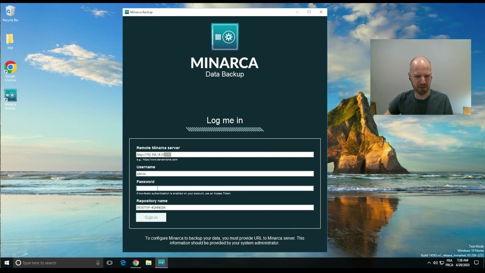Click the 'e.g.: https://www.servername.com' hint text
The height and width of the screenshot is (273, 485).
point(157,160)
